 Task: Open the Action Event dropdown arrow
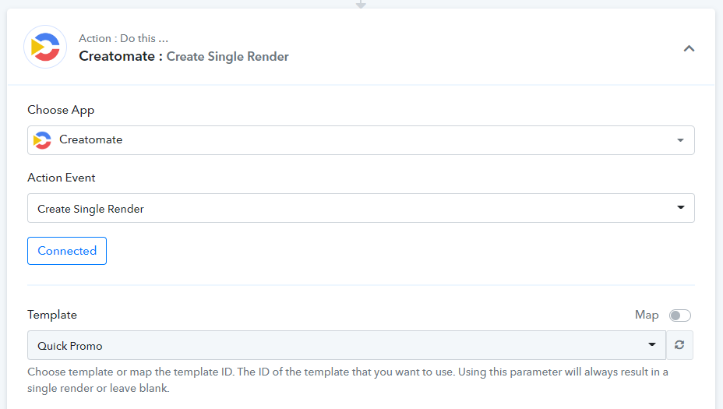point(680,208)
